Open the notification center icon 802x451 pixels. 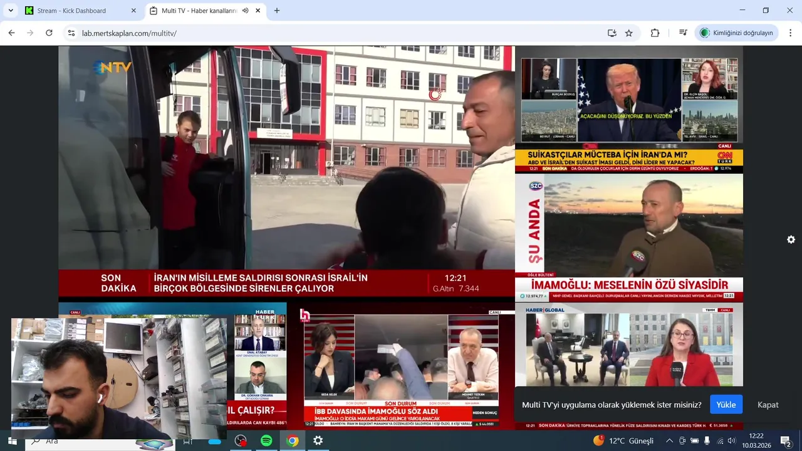coord(785,441)
